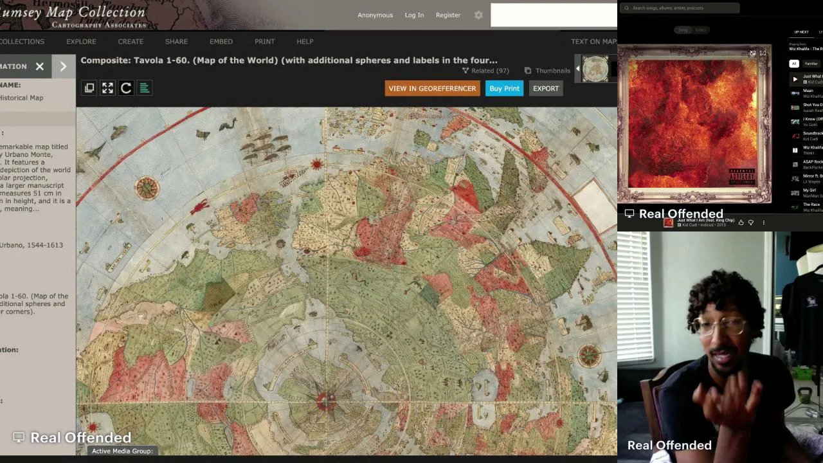This screenshot has width=823, height=463.
Task: Open the CREATE menu
Action: 131,42
